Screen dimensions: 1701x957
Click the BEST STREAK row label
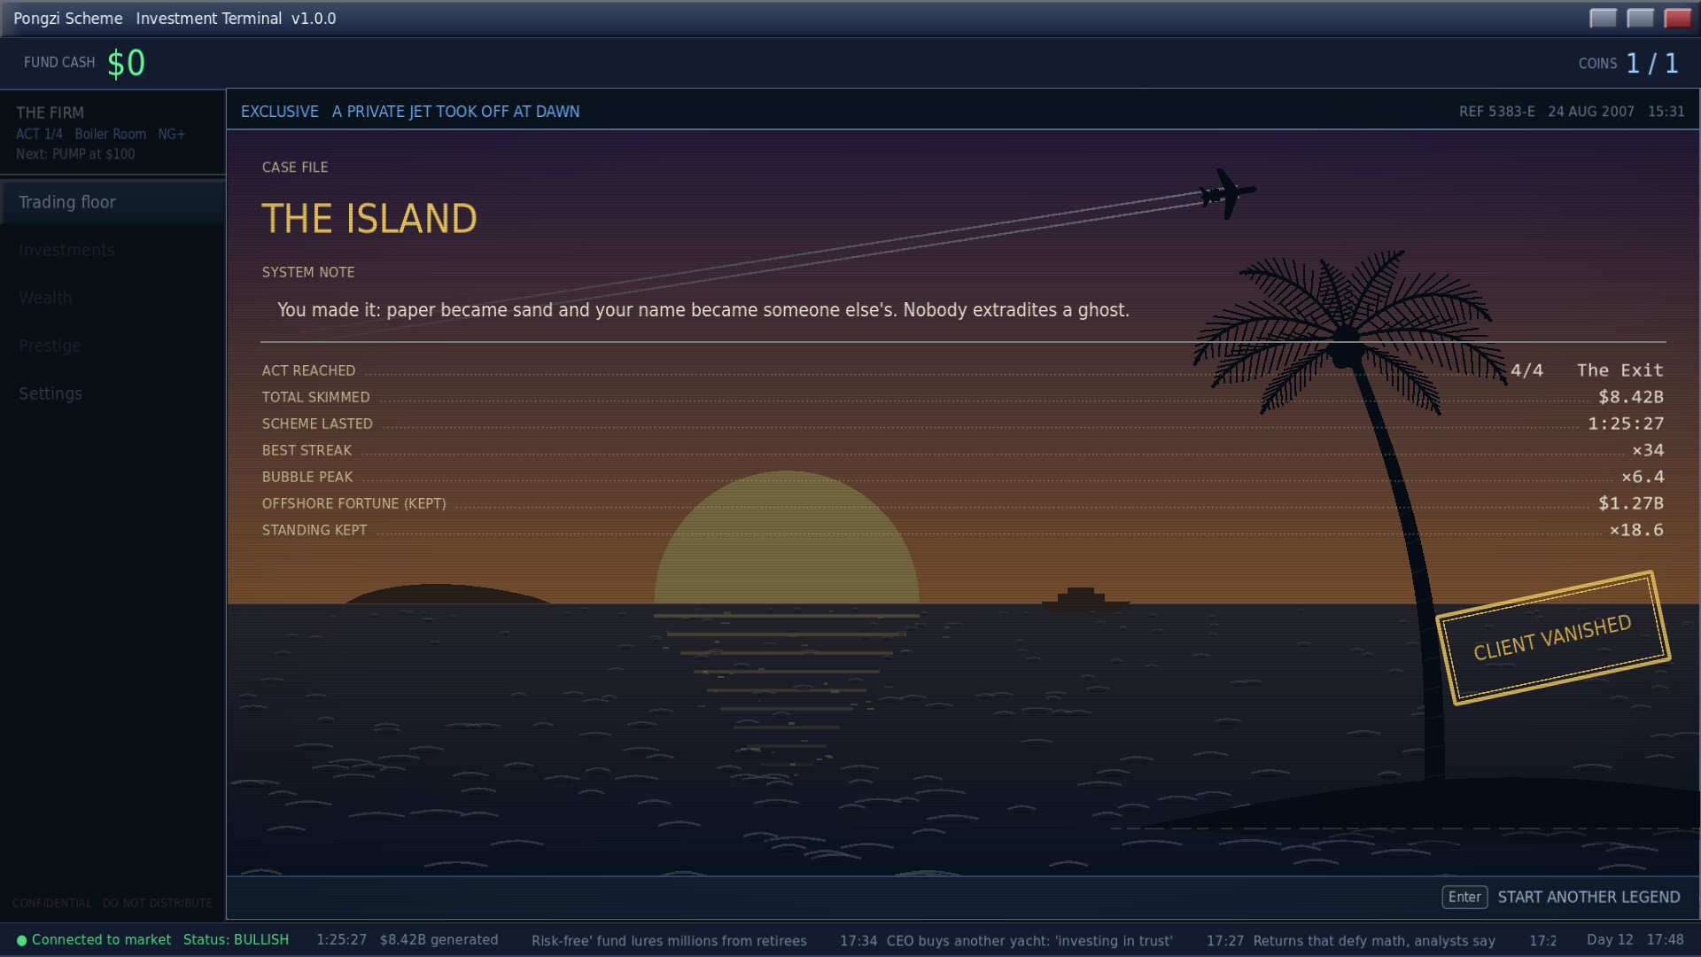click(x=307, y=450)
